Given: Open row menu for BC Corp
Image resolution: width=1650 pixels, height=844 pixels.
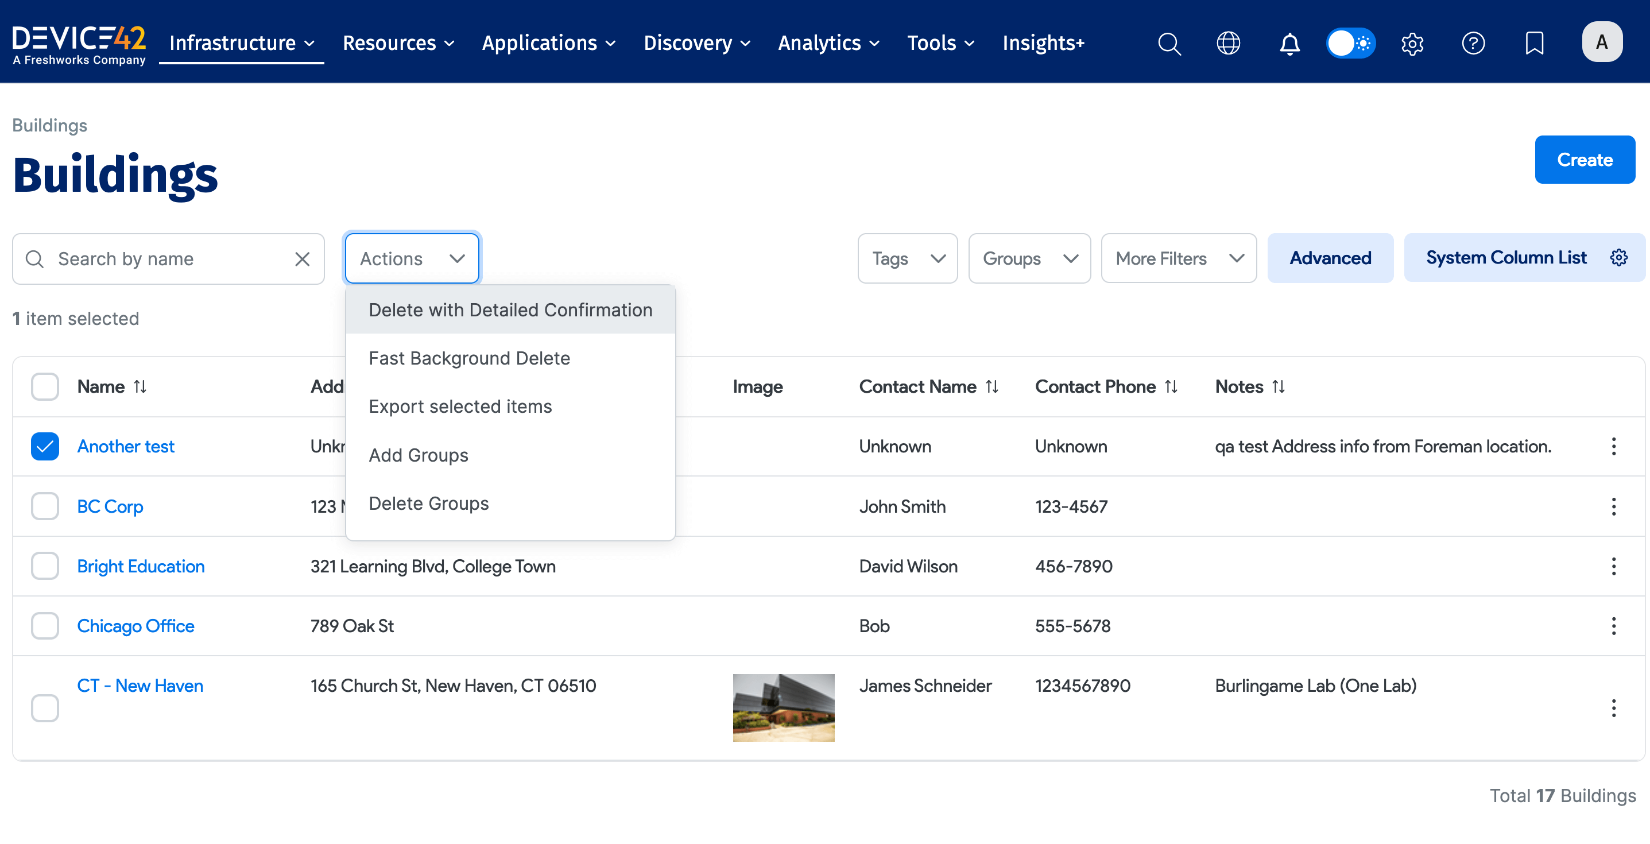Looking at the screenshot, I should (1613, 506).
